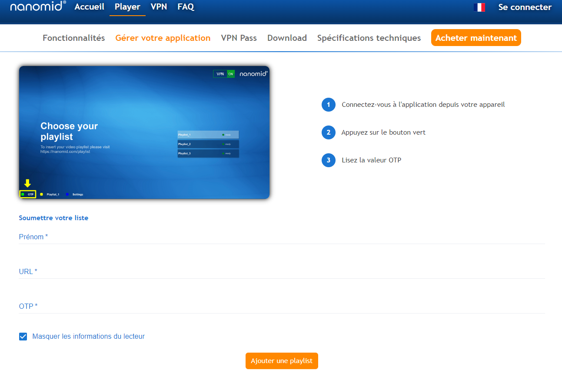Click the nanomid logo in header

(38, 7)
